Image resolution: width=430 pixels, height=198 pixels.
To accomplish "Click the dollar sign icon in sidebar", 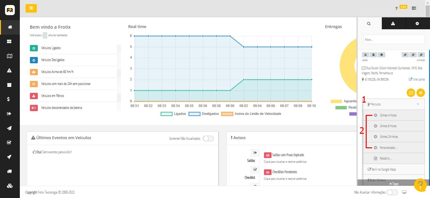I will (10, 99).
